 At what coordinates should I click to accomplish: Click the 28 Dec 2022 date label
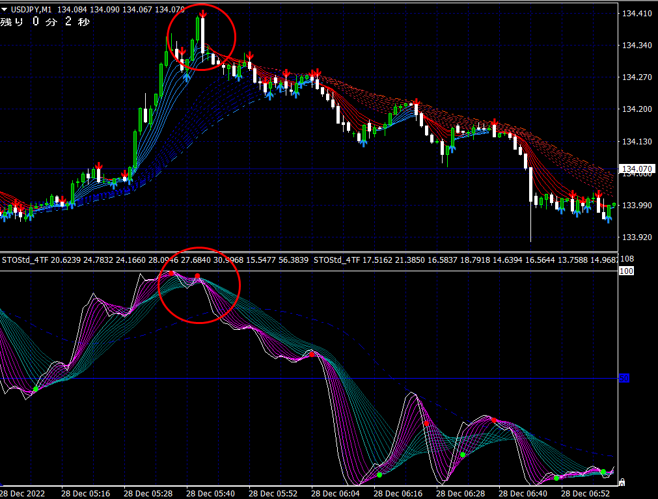[22, 493]
